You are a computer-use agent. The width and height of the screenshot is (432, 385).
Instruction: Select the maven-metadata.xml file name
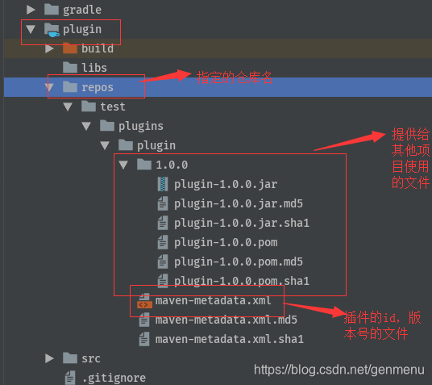pyautogui.click(x=214, y=300)
